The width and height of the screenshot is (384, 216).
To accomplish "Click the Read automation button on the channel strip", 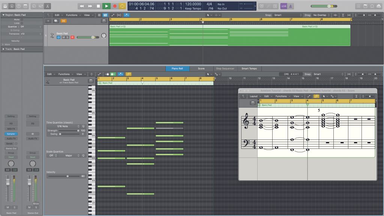I will tap(11, 157).
